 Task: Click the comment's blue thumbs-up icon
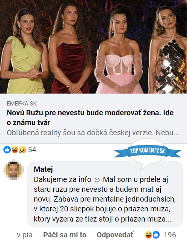(x=156, y=235)
